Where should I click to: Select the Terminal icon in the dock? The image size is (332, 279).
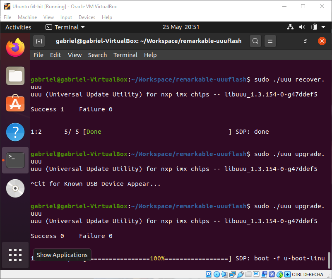(x=15, y=160)
